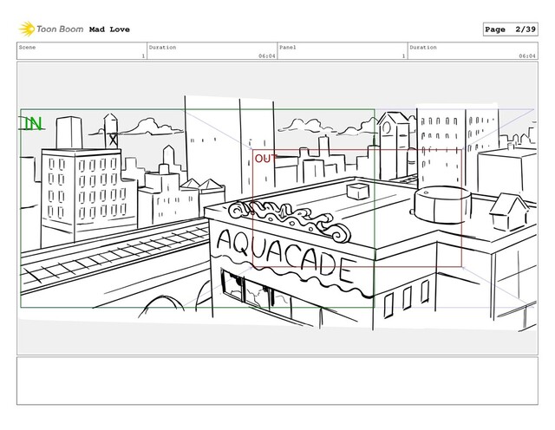Select the red OUT camera label

point(264,159)
